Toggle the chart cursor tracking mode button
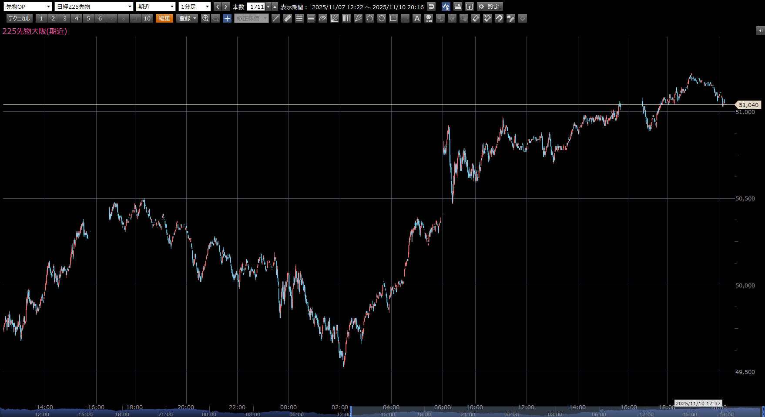The height and width of the screenshot is (417, 765). pyautogui.click(x=446, y=7)
